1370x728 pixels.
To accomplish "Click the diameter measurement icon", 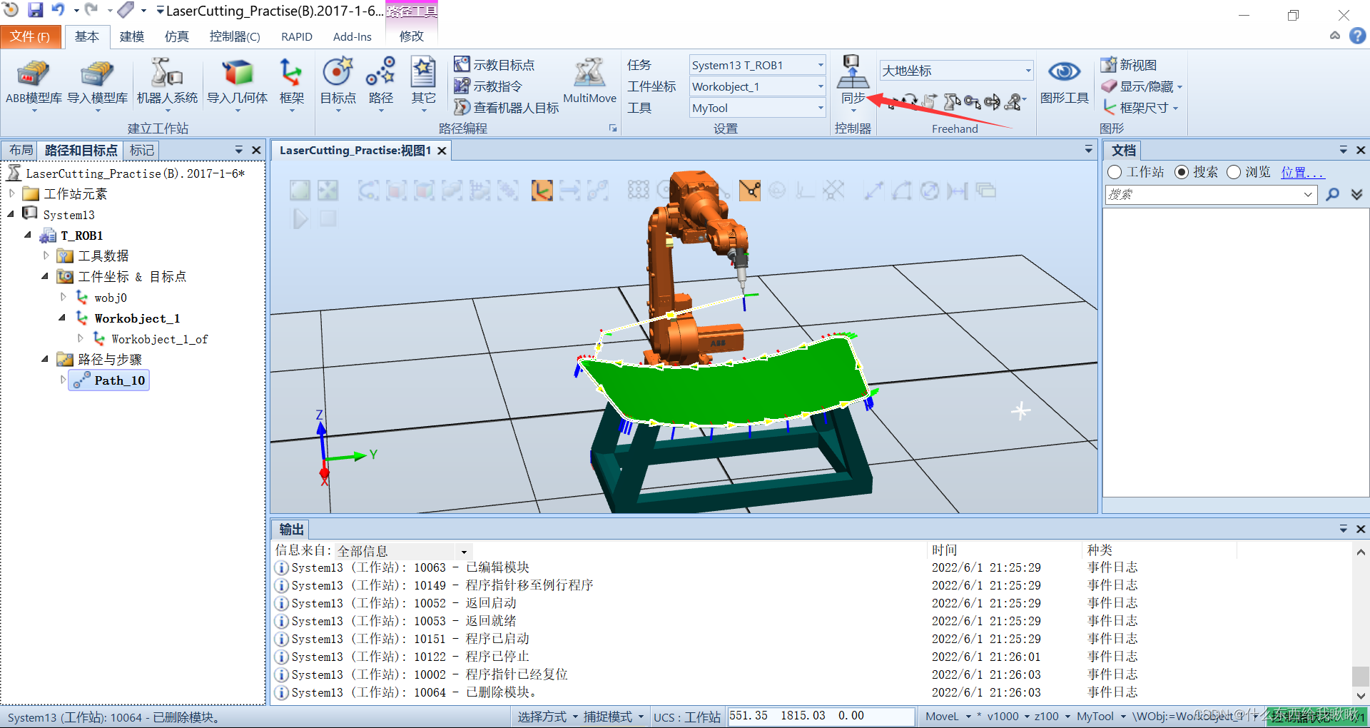I will (x=929, y=191).
